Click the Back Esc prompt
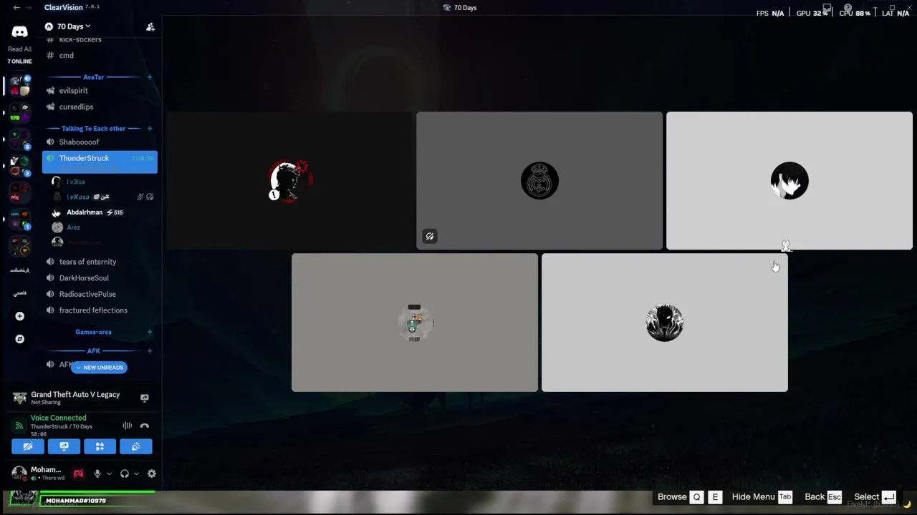 click(x=823, y=497)
